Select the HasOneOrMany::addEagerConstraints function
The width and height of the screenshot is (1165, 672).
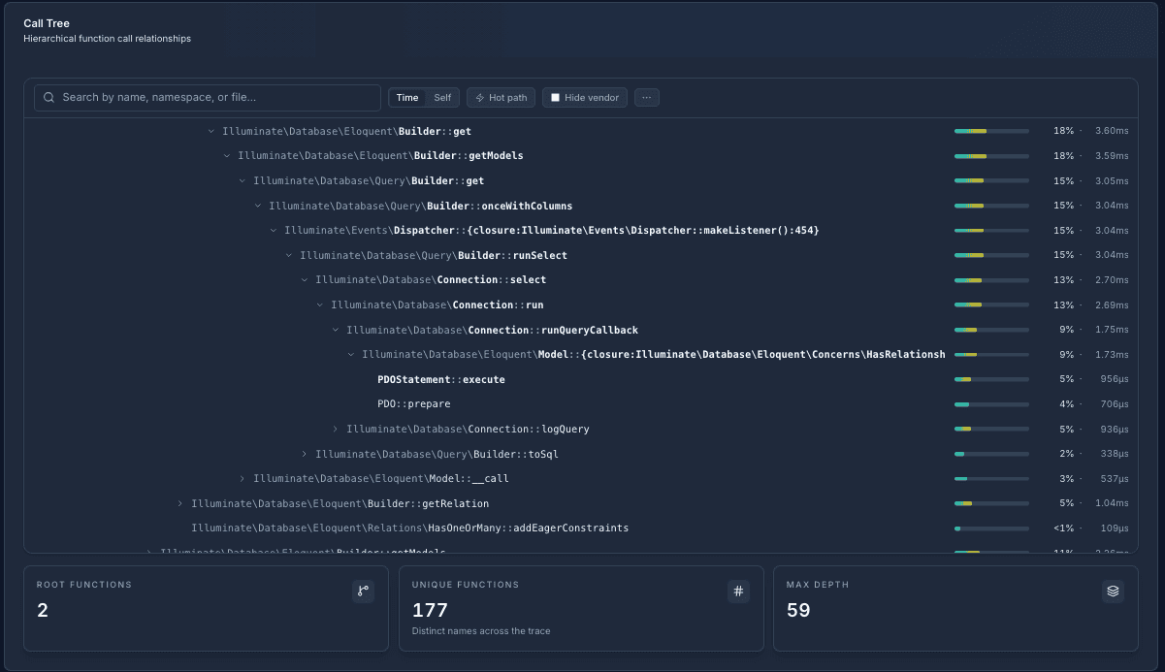409,528
